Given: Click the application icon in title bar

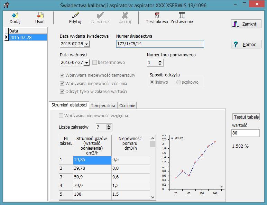Looking at the screenshot, I should pos(6,5).
